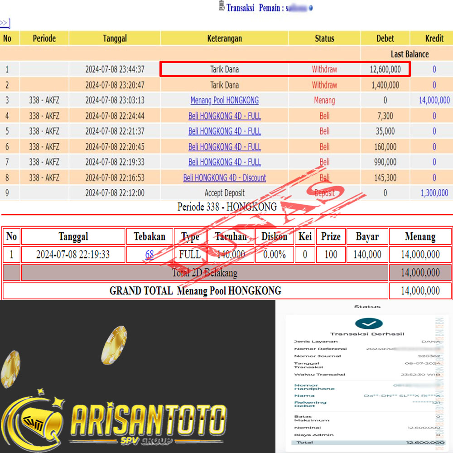The image size is (453, 453).
Task: Click the 'Debet' column header
Action: [x=385, y=39]
